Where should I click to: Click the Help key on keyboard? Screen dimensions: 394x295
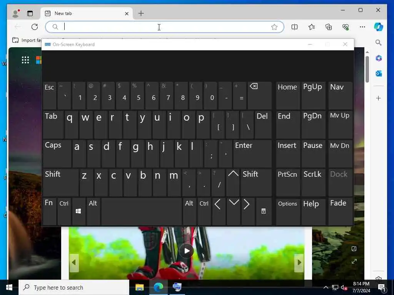[313, 211]
